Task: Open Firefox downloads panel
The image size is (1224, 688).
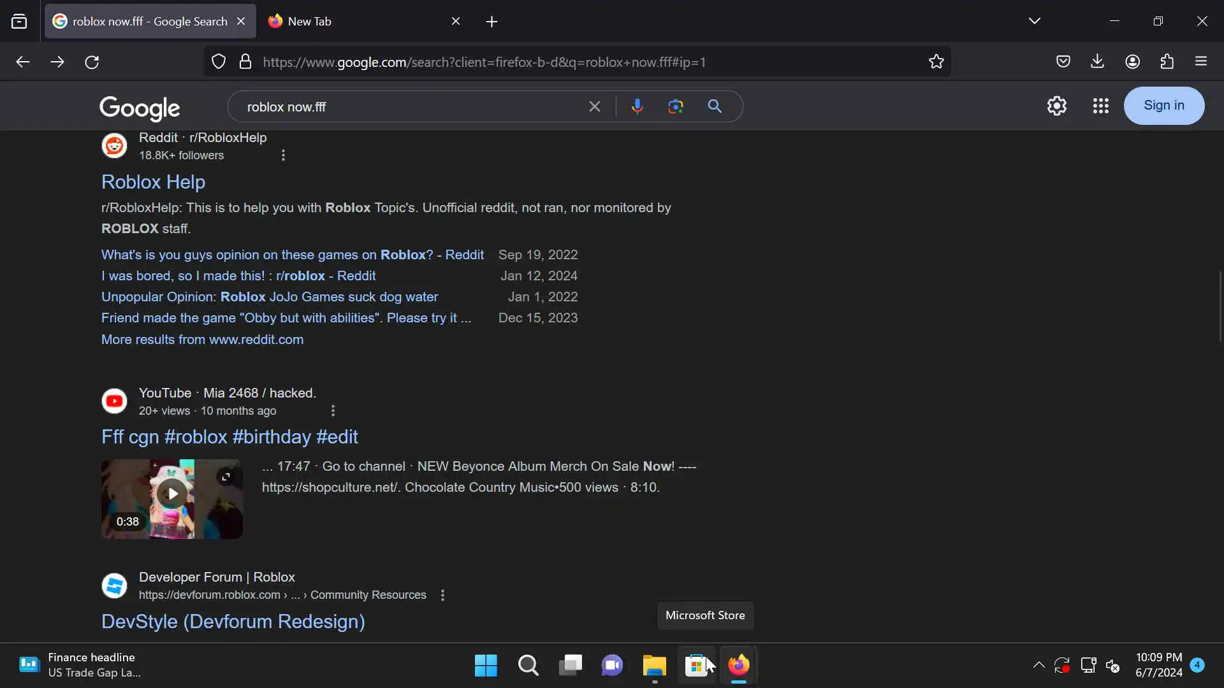Action: pyautogui.click(x=1097, y=62)
